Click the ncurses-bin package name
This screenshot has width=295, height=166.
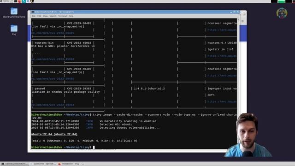tap(44, 43)
